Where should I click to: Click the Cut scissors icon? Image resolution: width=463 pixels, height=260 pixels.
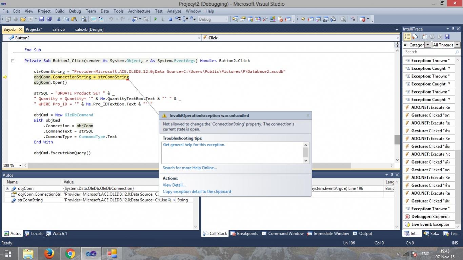[59, 19]
